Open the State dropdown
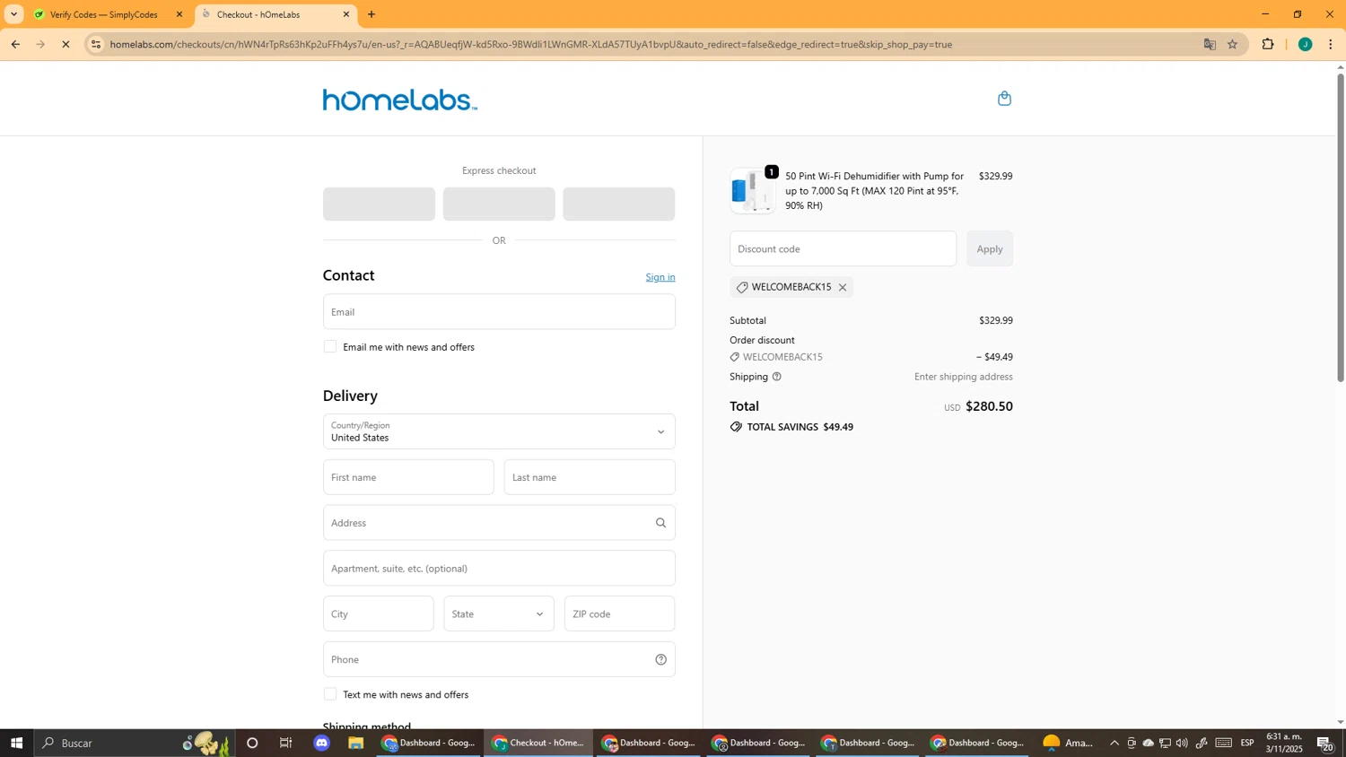This screenshot has height=757, width=1346. coord(499,613)
